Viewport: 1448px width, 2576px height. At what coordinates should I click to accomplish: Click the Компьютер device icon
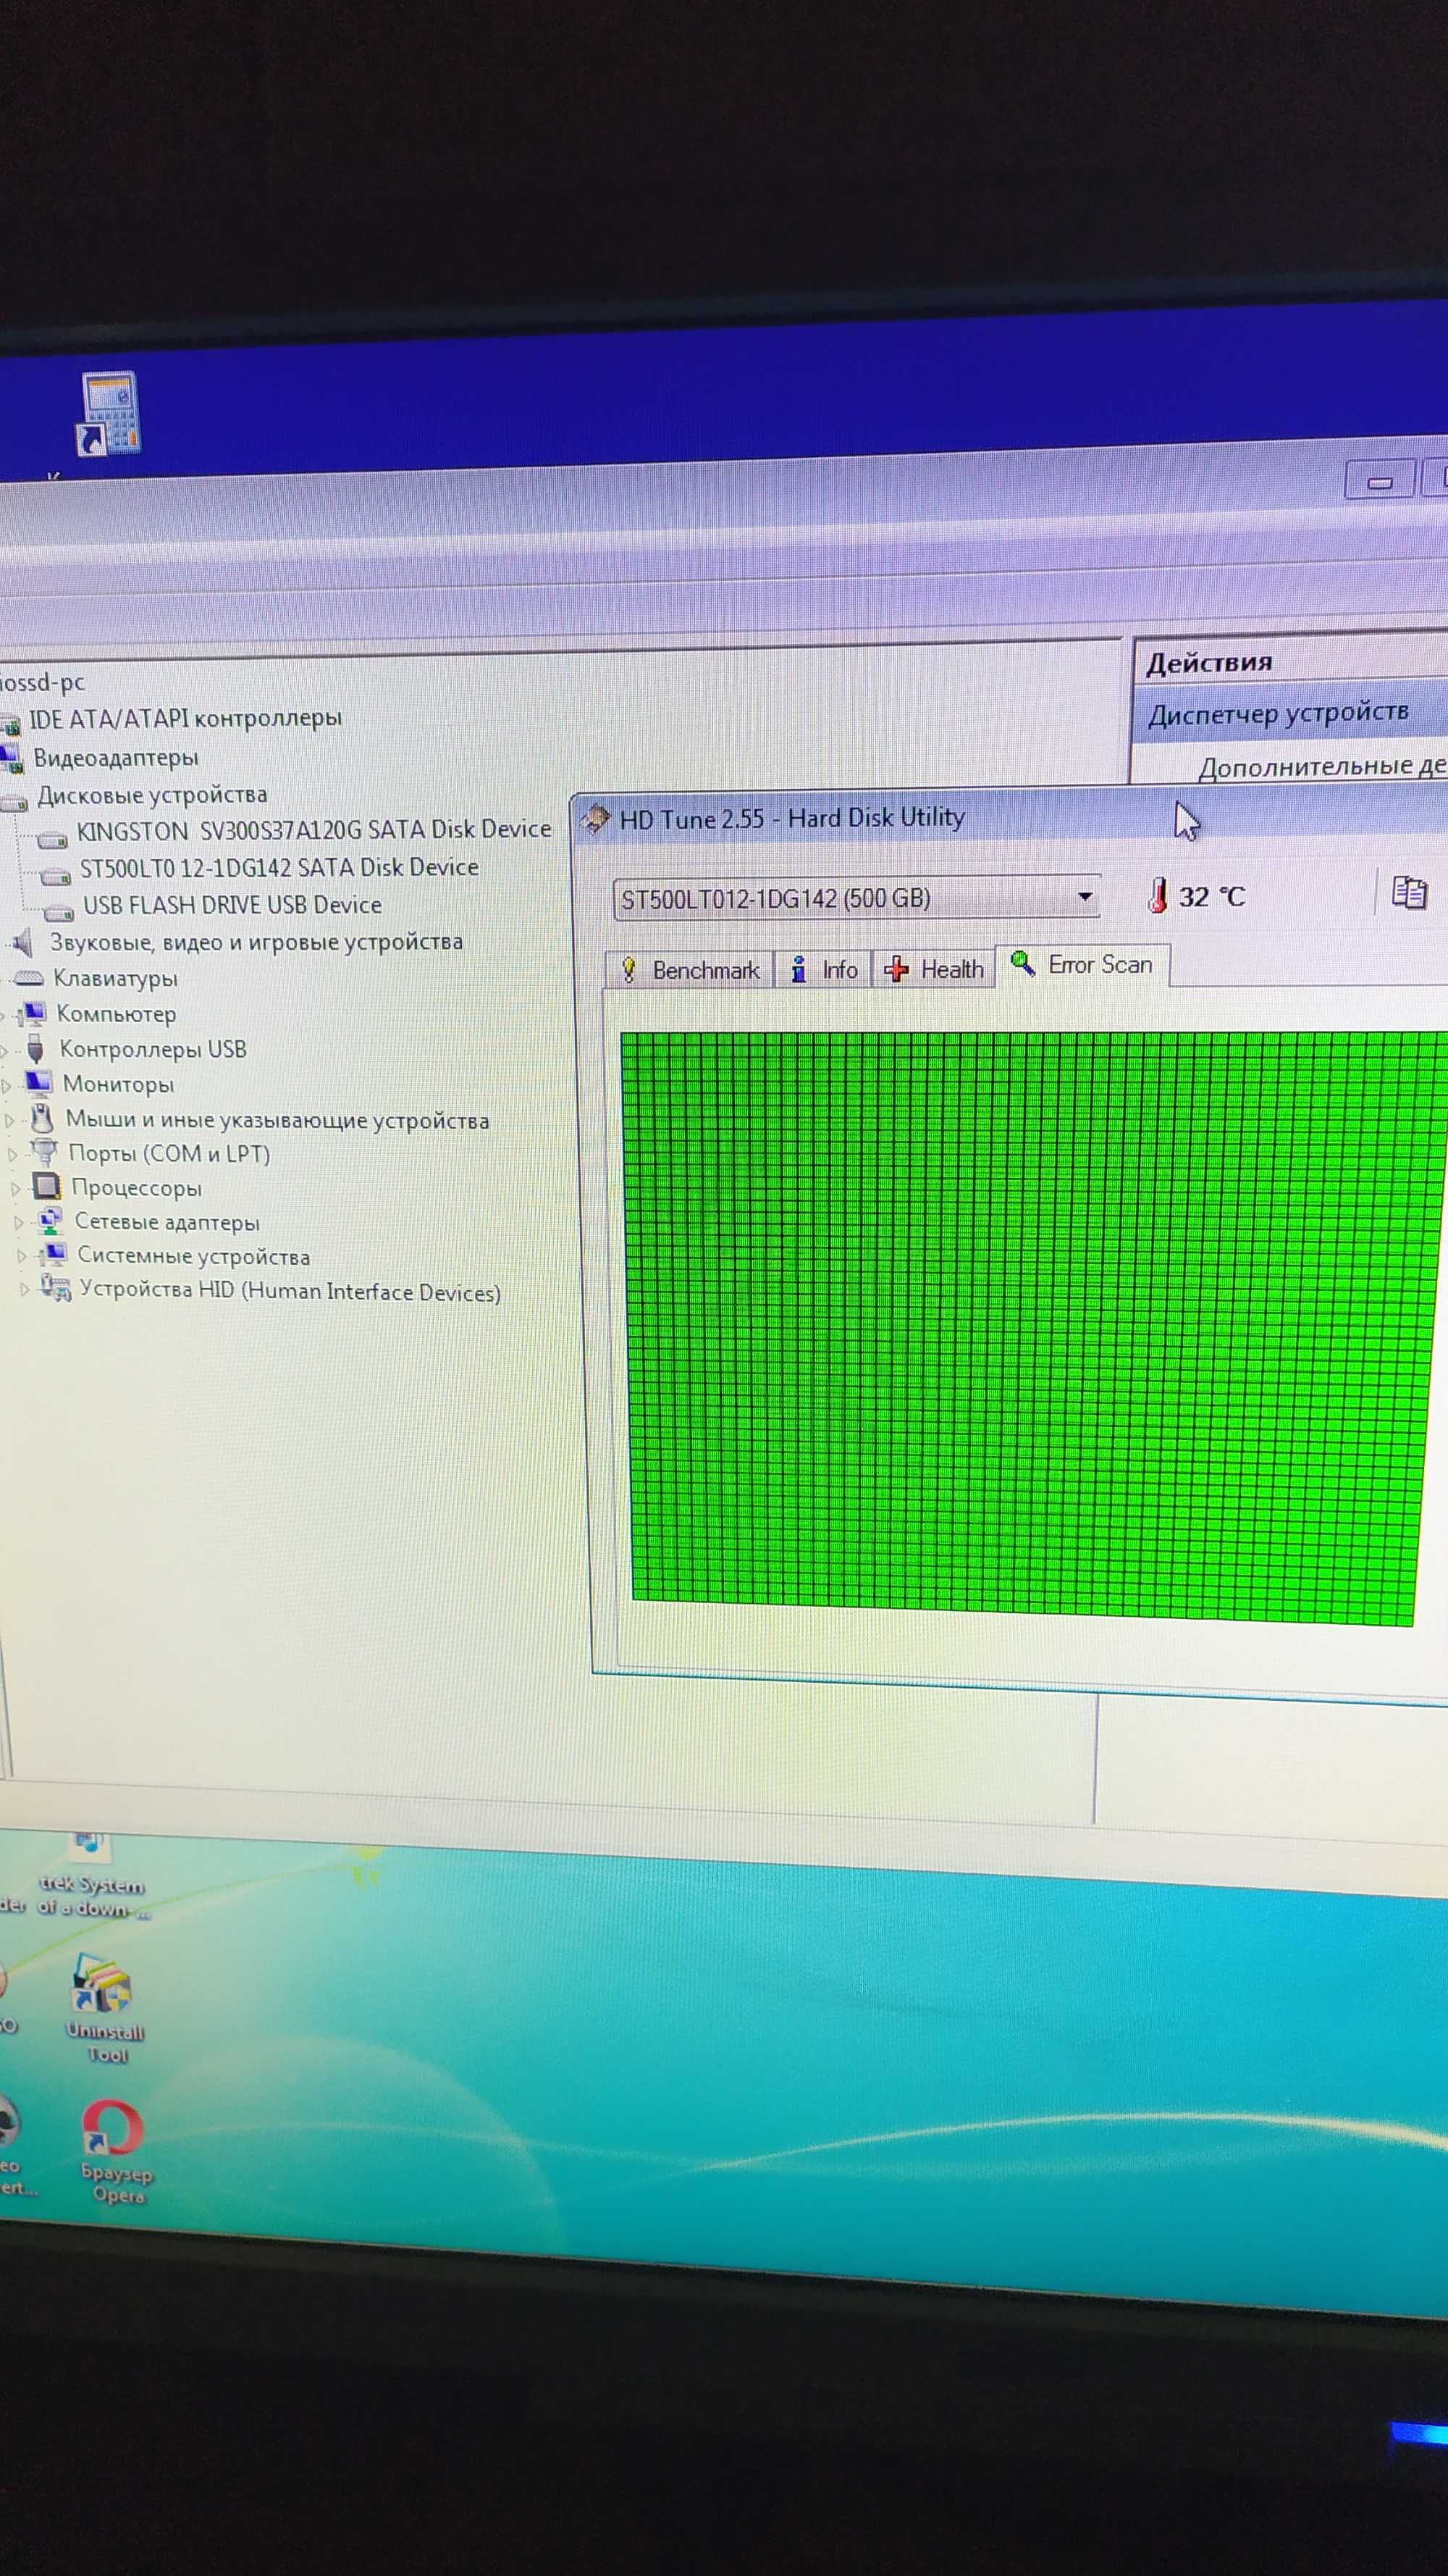[32, 1013]
